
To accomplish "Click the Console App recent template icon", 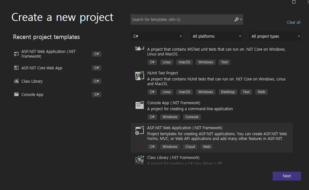I will pyautogui.click(x=16, y=94).
